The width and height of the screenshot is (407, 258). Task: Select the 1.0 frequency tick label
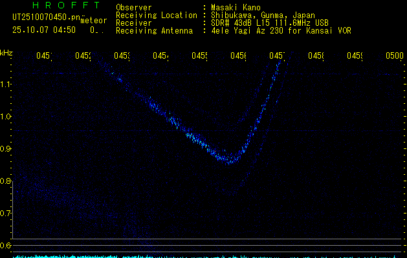click(x=6, y=117)
